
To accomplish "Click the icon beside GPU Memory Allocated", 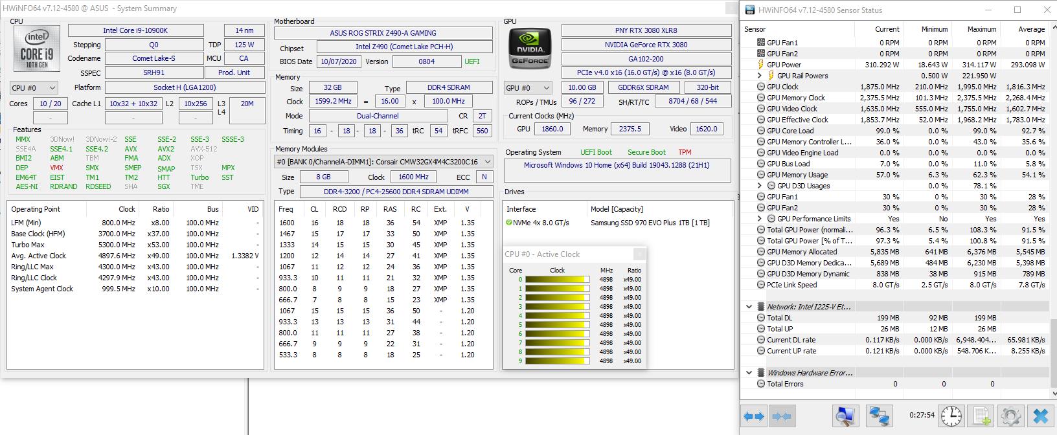I will pyautogui.click(x=761, y=252).
